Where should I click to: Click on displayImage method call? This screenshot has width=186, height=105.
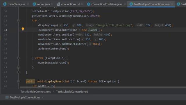click(x=48, y=25)
